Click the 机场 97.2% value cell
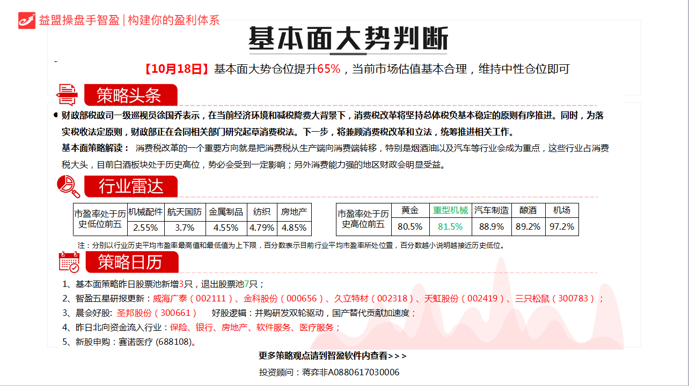 [562, 227]
